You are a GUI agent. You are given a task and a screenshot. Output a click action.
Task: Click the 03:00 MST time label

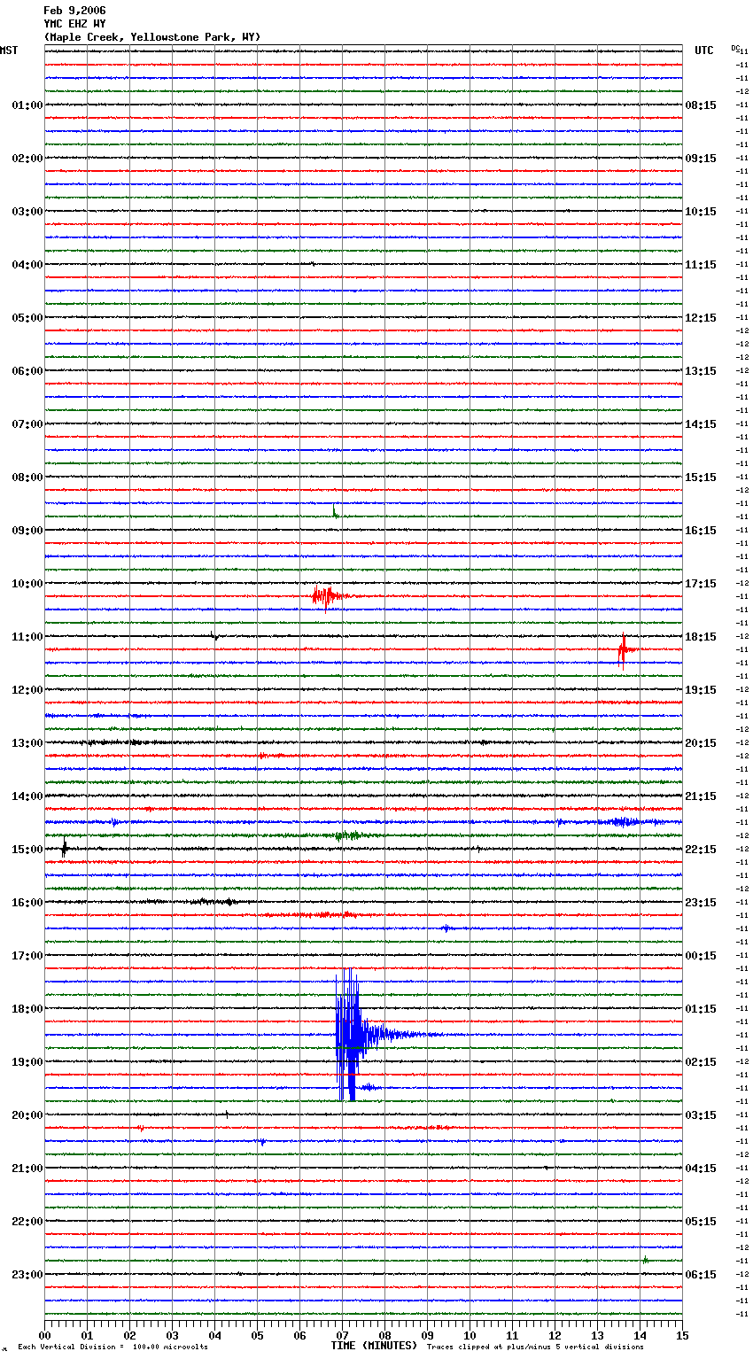click(x=27, y=212)
